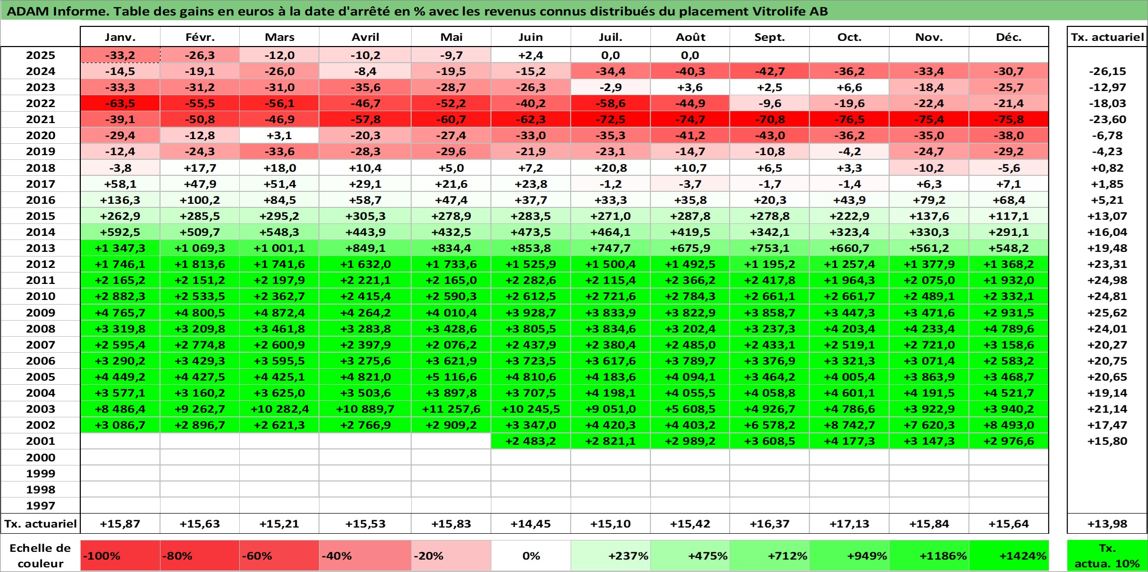Click the +20,8 cell in row 2018
Screen dimensions: 1148x572
point(611,168)
